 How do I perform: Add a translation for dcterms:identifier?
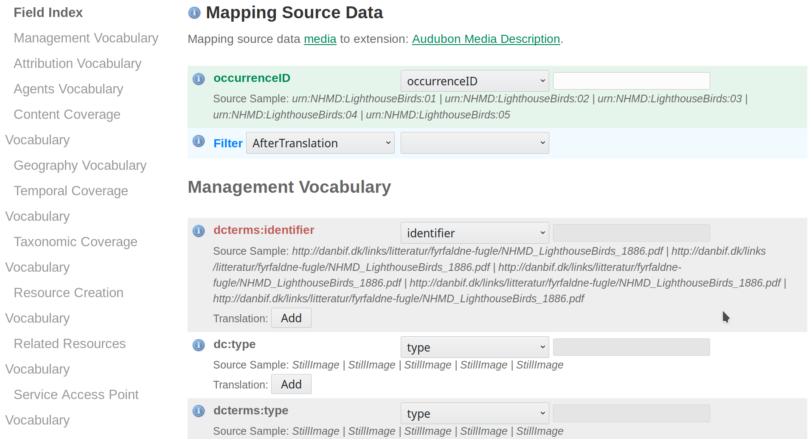[x=291, y=318]
